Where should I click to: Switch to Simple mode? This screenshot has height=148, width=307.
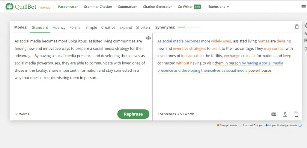coord(91,27)
